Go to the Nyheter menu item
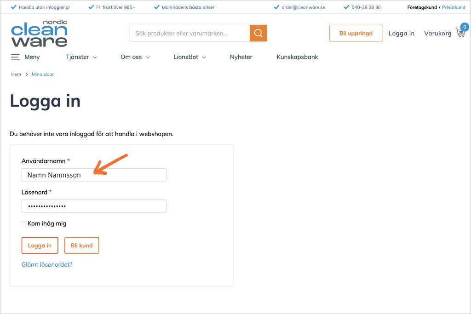The height and width of the screenshot is (314, 471). point(241,57)
